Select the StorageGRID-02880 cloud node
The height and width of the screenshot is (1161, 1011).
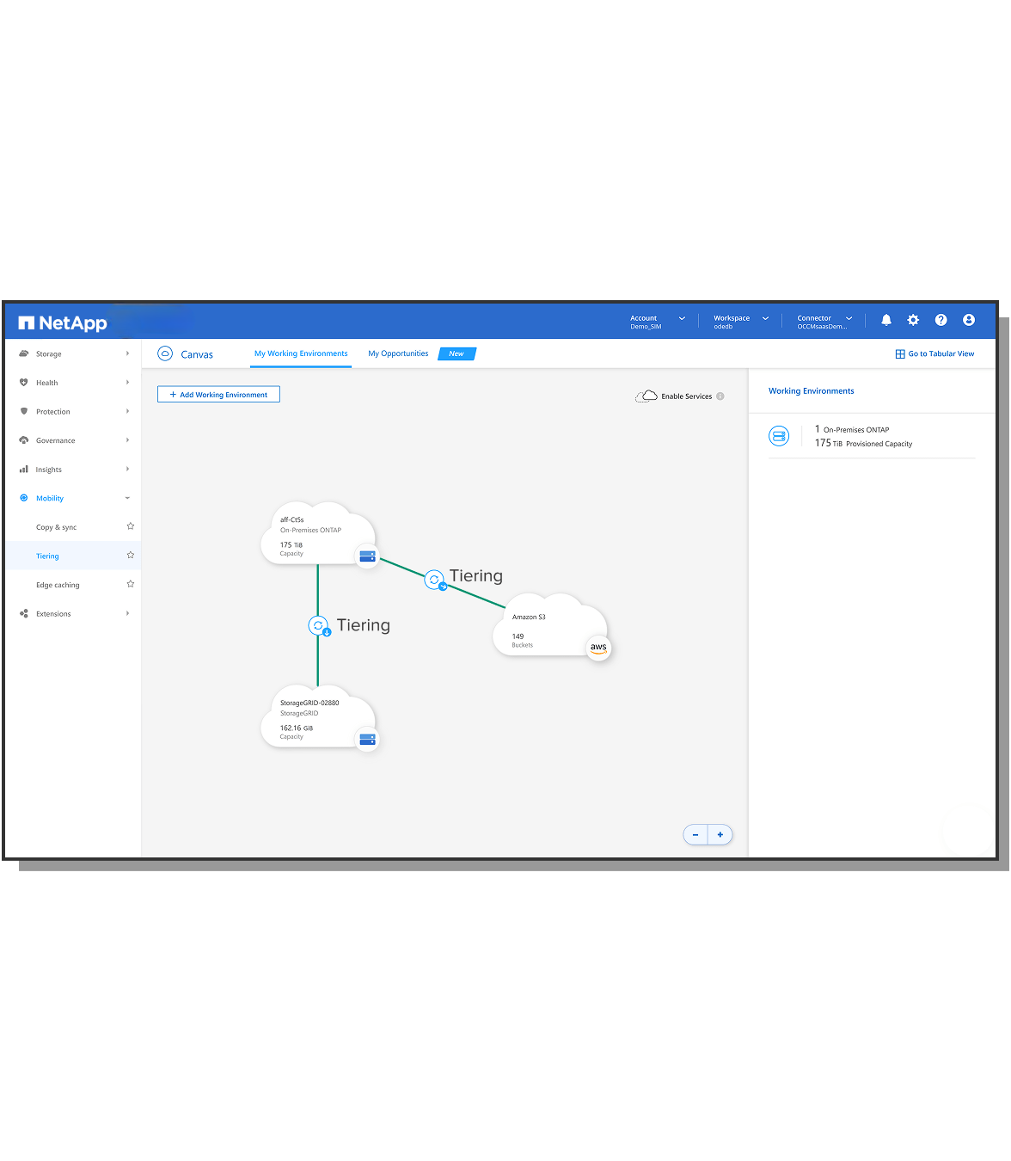tap(314, 718)
